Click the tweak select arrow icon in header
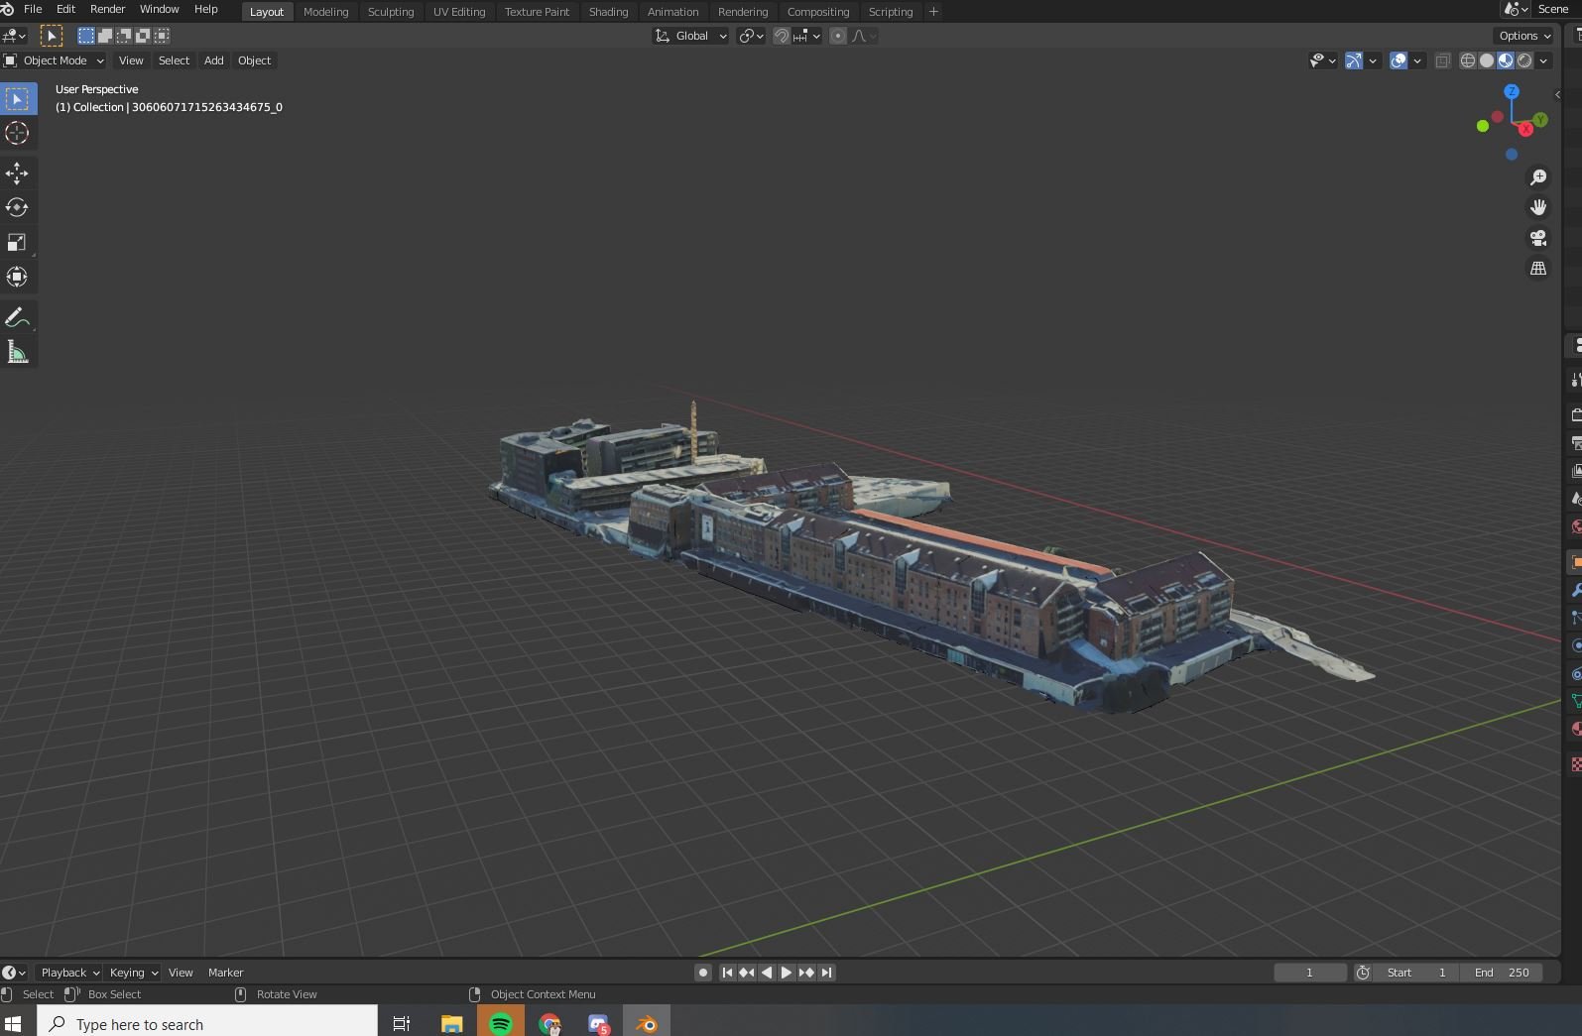1582x1036 pixels. tap(52, 36)
